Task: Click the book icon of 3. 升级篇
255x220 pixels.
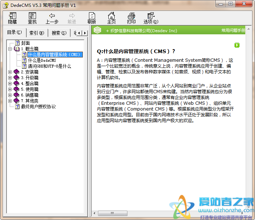Action: click(x=17, y=78)
